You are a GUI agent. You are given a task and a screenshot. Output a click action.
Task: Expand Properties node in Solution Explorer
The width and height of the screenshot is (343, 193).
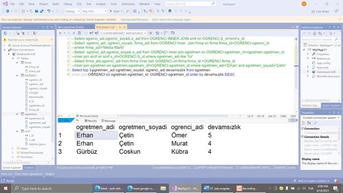tap(308, 54)
